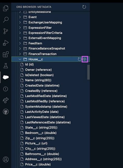Open the Search view icon
This screenshot has width=123, height=168.
(x=6, y=20)
